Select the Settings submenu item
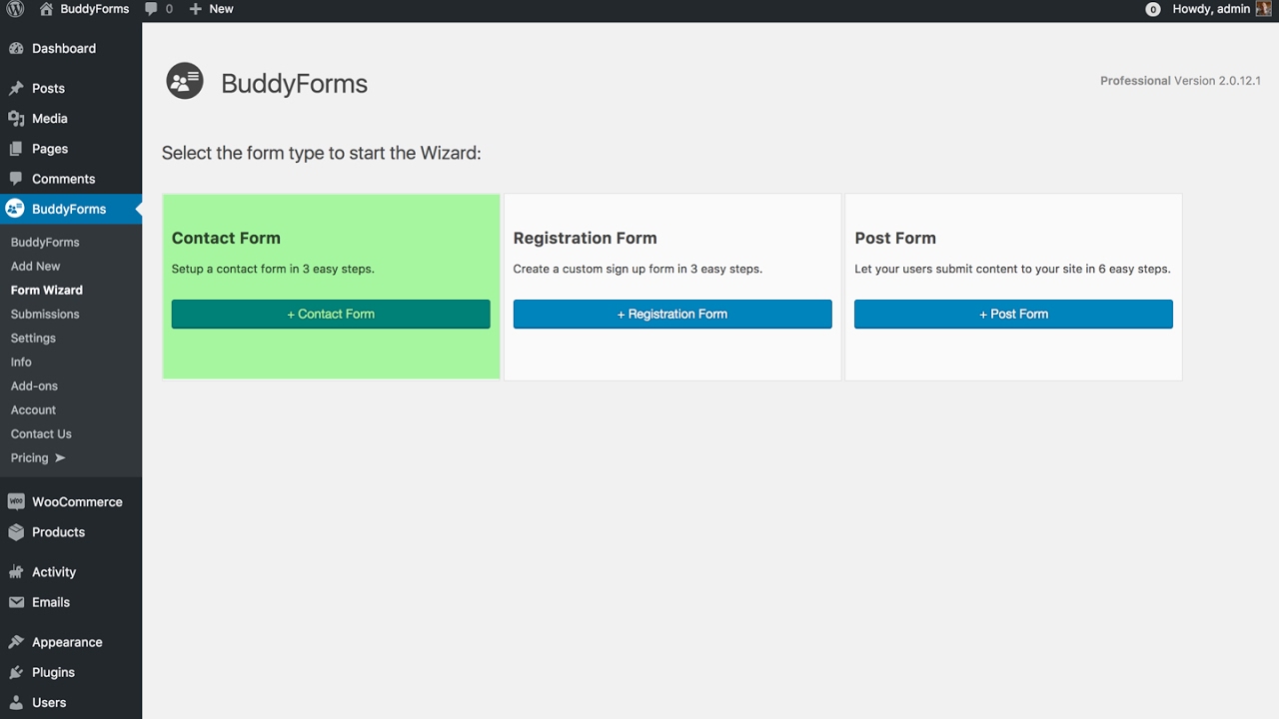Image resolution: width=1279 pixels, height=719 pixels. (x=33, y=339)
